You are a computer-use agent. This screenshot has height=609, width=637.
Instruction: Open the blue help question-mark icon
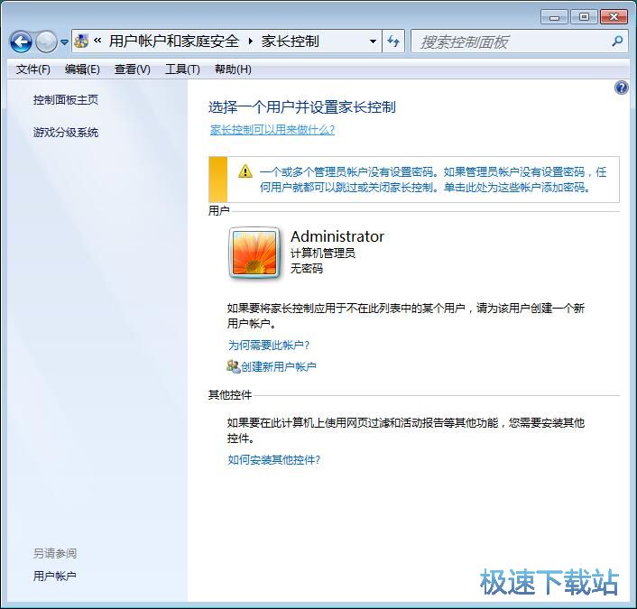tap(621, 88)
